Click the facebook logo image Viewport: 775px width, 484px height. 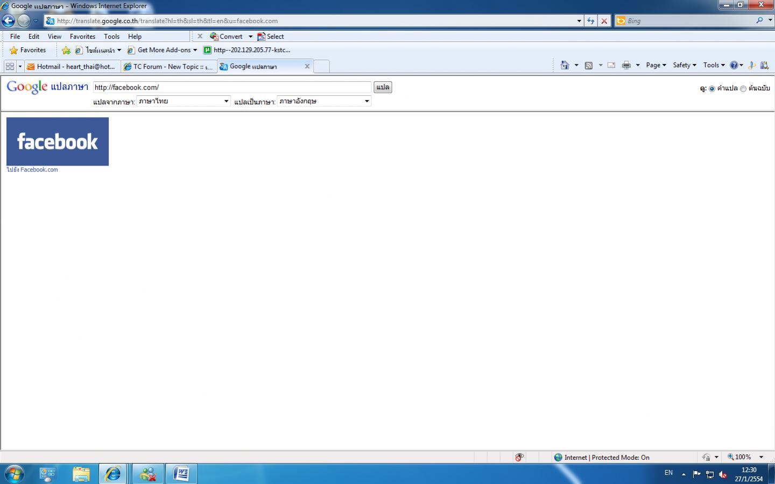[x=58, y=141]
